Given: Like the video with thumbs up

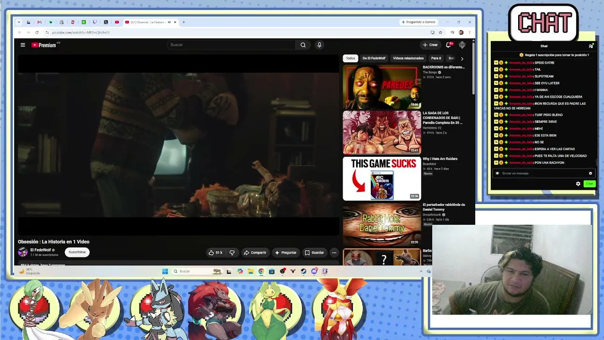Looking at the screenshot, I should point(216,253).
